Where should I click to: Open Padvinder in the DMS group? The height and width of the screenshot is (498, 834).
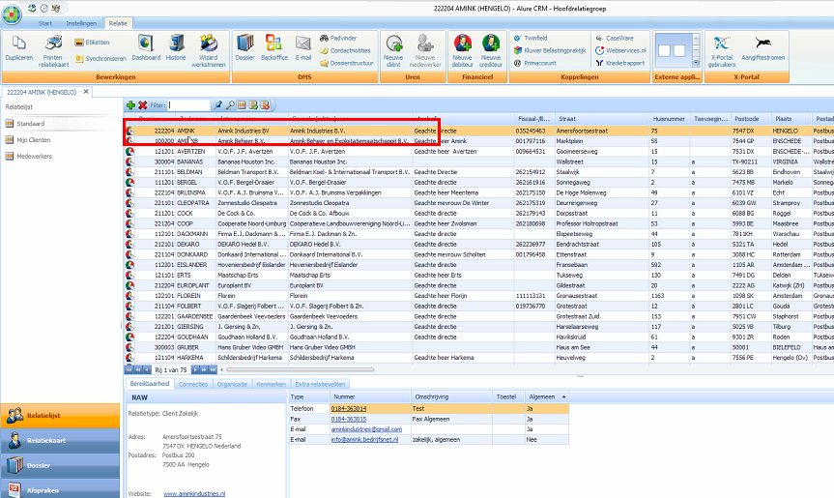[x=338, y=38]
